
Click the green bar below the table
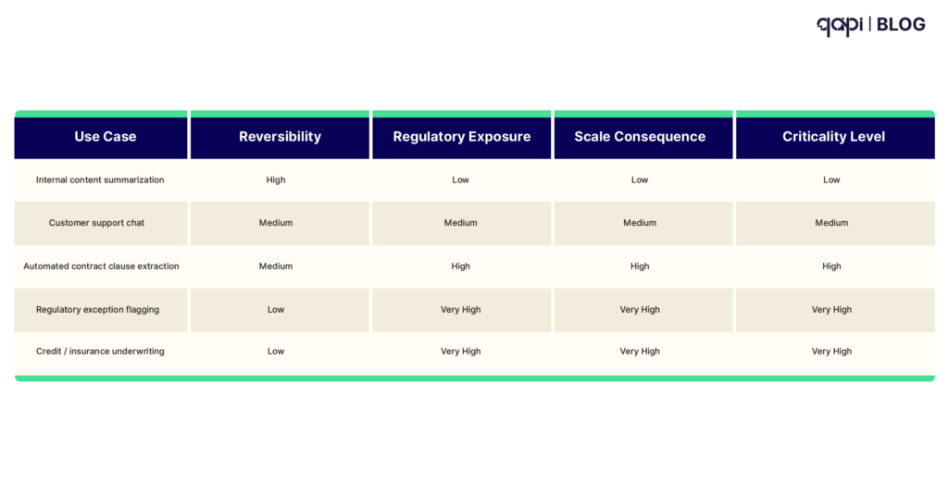pos(474,378)
